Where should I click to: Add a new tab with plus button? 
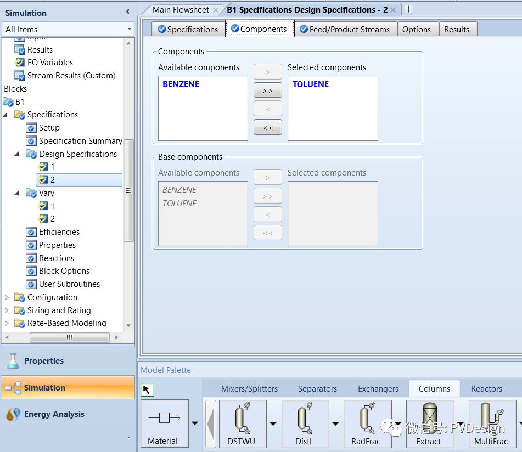[408, 9]
